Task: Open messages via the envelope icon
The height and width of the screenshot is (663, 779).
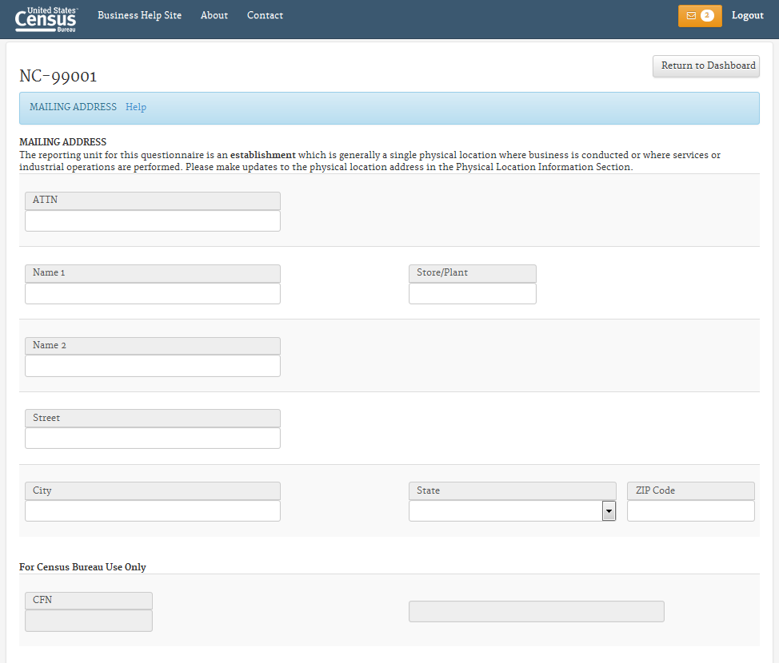Action: pos(691,16)
